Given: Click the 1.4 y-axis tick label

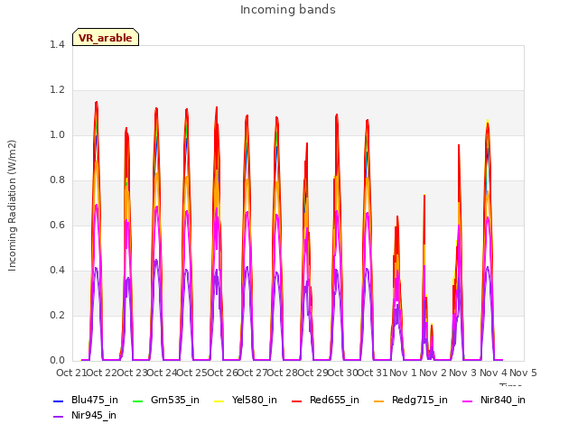Looking at the screenshot, I should (x=57, y=45).
